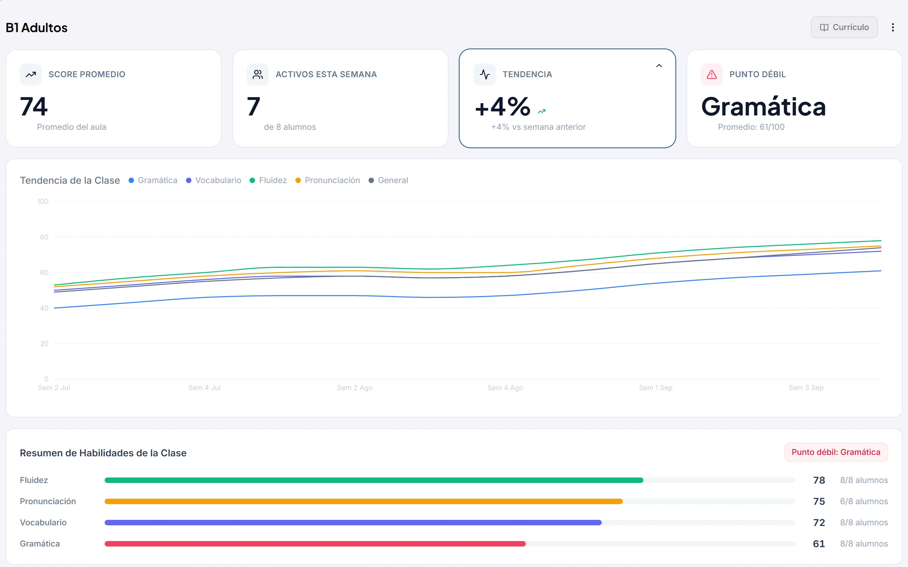Click the large Gramática weak-point heading
908x567 pixels.
click(x=763, y=107)
